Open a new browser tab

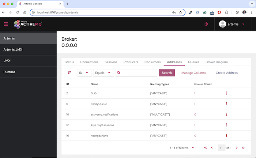67,4
